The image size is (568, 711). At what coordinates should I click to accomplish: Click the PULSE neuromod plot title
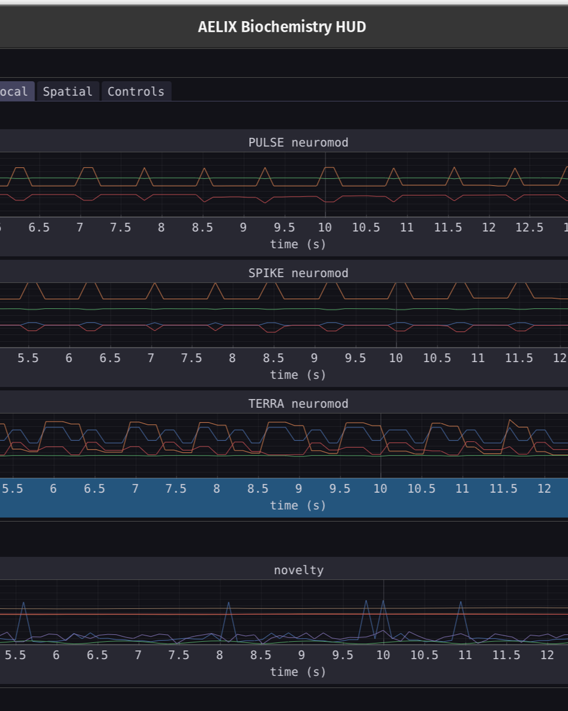tap(298, 142)
